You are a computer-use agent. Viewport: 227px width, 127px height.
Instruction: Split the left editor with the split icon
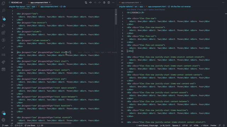[x=109, y=2]
